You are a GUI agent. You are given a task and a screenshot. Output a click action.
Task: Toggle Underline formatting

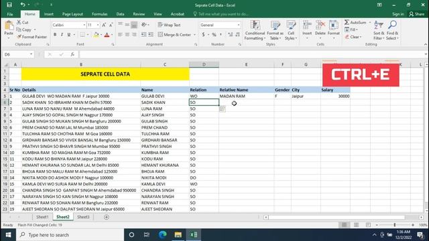point(68,35)
